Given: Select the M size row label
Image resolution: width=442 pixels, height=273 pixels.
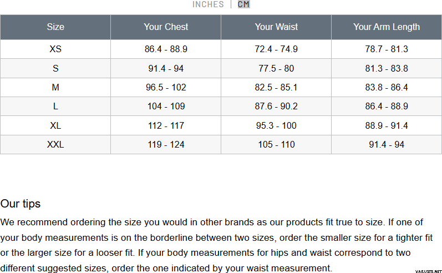Looking at the screenshot, I should coord(55,88).
